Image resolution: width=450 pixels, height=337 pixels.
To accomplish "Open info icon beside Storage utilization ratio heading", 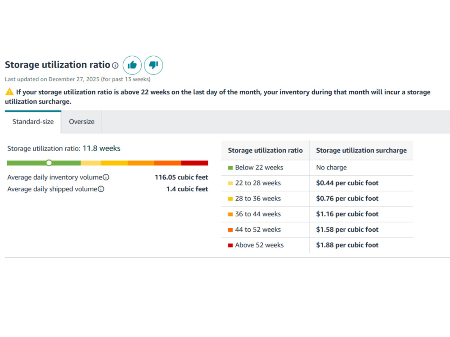I will click(x=115, y=66).
